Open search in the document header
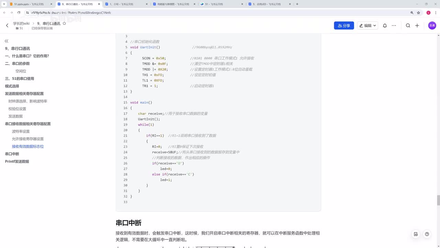440x248 pixels. (408, 25)
